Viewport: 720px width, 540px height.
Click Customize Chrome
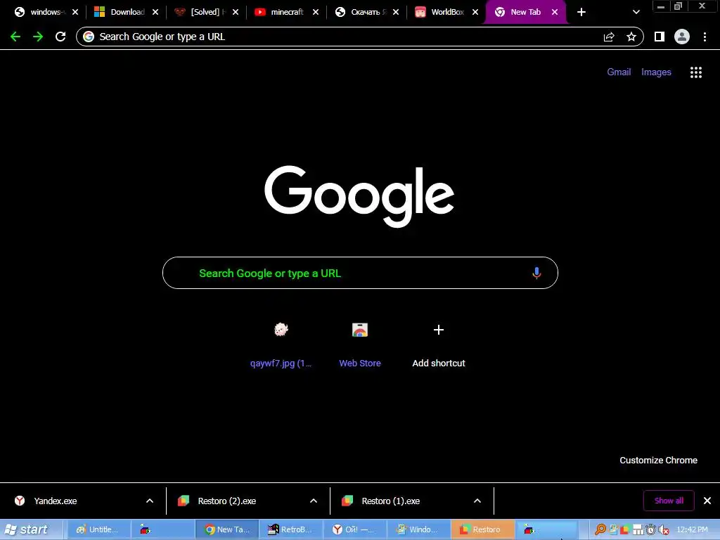pos(658,460)
